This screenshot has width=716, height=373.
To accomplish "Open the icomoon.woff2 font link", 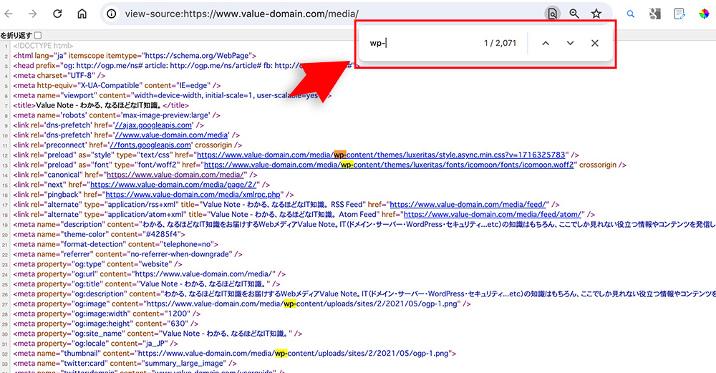I will click(389, 165).
